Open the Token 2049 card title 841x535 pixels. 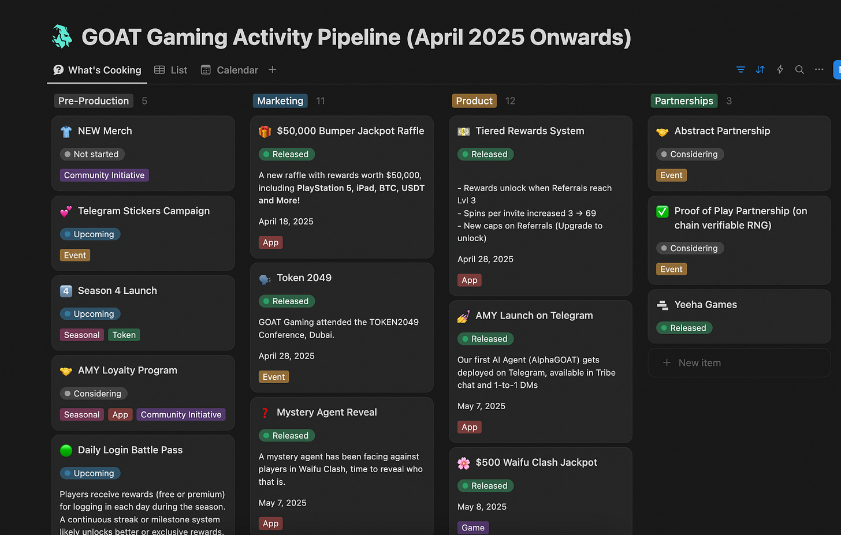click(304, 278)
